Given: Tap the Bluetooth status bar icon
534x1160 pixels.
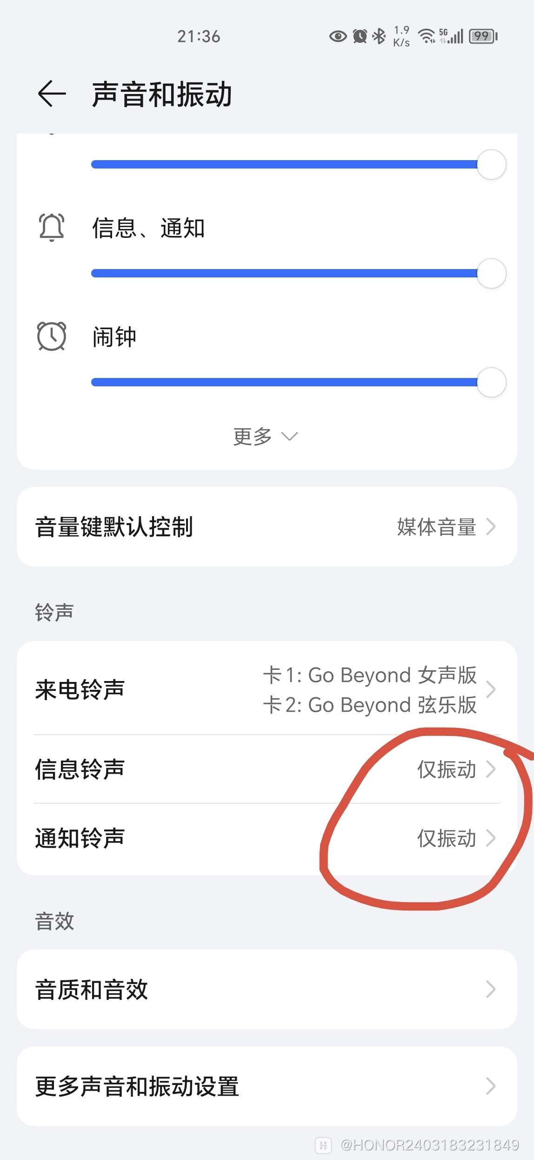Looking at the screenshot, I should tap(380, 36).
